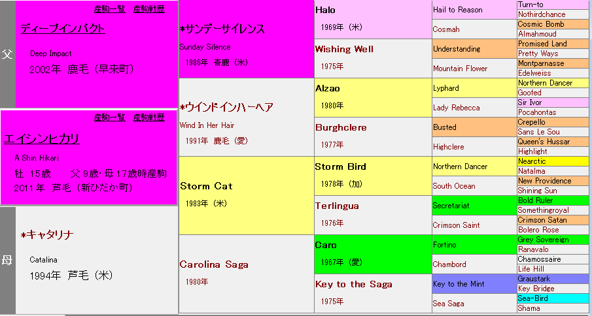
Task: Open the サンデーサイレンス sire entry
Action: (x=222, y=29)
